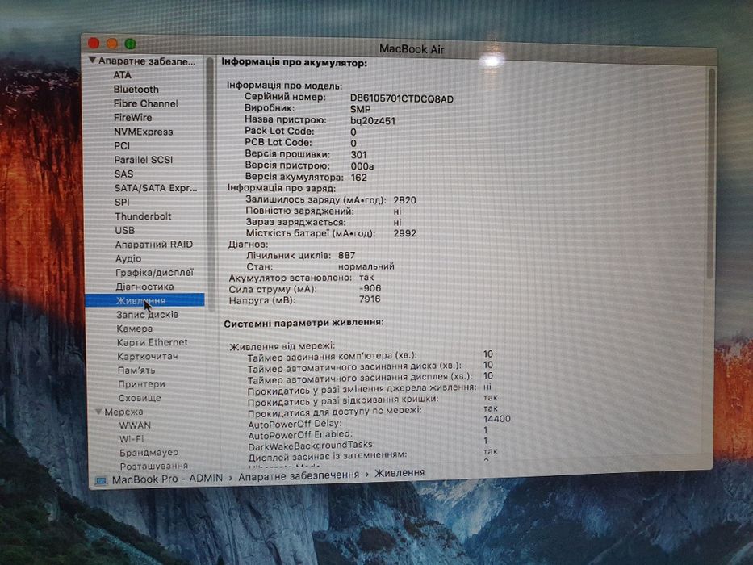Select Принтери in sidebar
The height and width of the screenshot is (565, 753).
pyautogui.click(x=142, y=384)
